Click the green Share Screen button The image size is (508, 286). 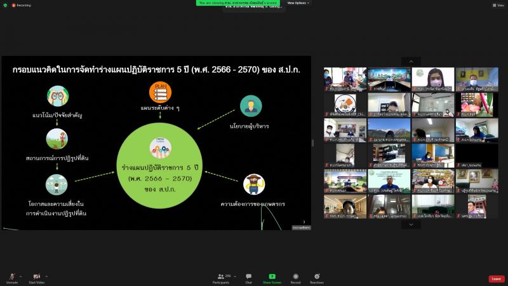pyautogui.click(x=272, y=278)
